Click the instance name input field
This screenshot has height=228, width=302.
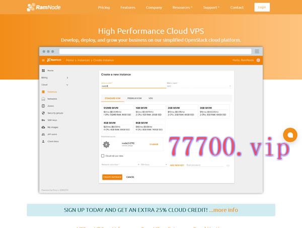tap(134, 86)
